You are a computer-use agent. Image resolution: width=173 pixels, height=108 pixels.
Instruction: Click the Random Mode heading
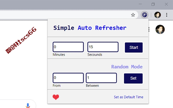click(127, 67)
